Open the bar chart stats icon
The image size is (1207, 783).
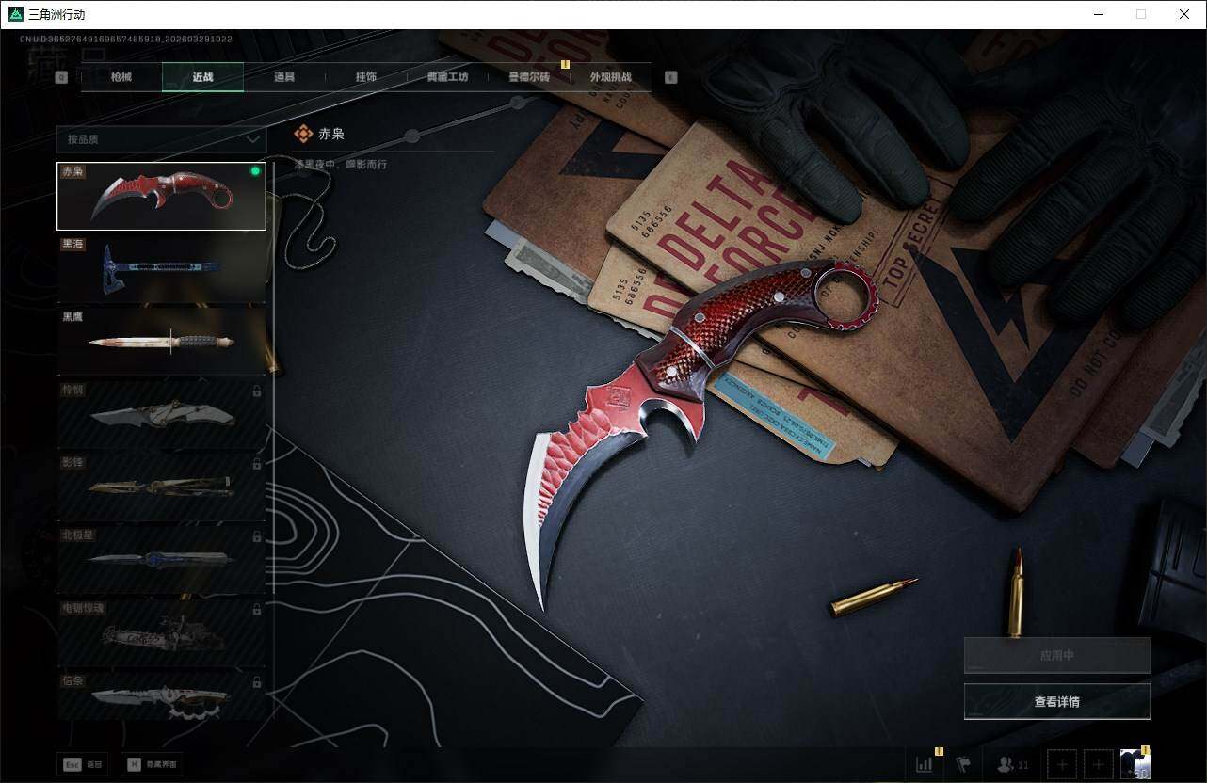(x=925, y=764)
